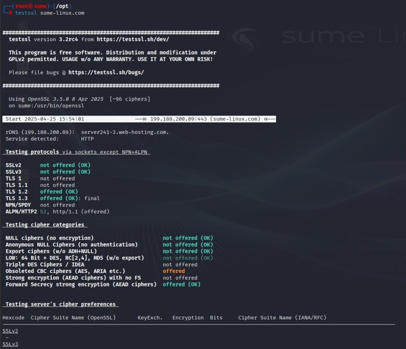Click 'offered (OK)' status in the TLS 1.2 row
Screen dimensions: 406x349
(59, 192)
